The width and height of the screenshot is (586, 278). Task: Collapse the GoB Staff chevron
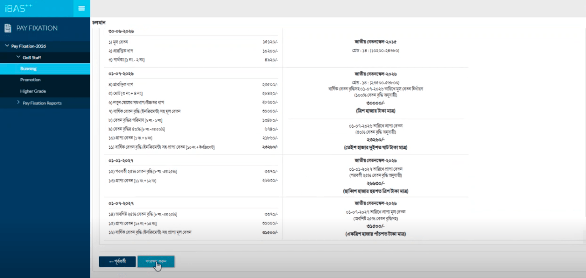(18, 57)
